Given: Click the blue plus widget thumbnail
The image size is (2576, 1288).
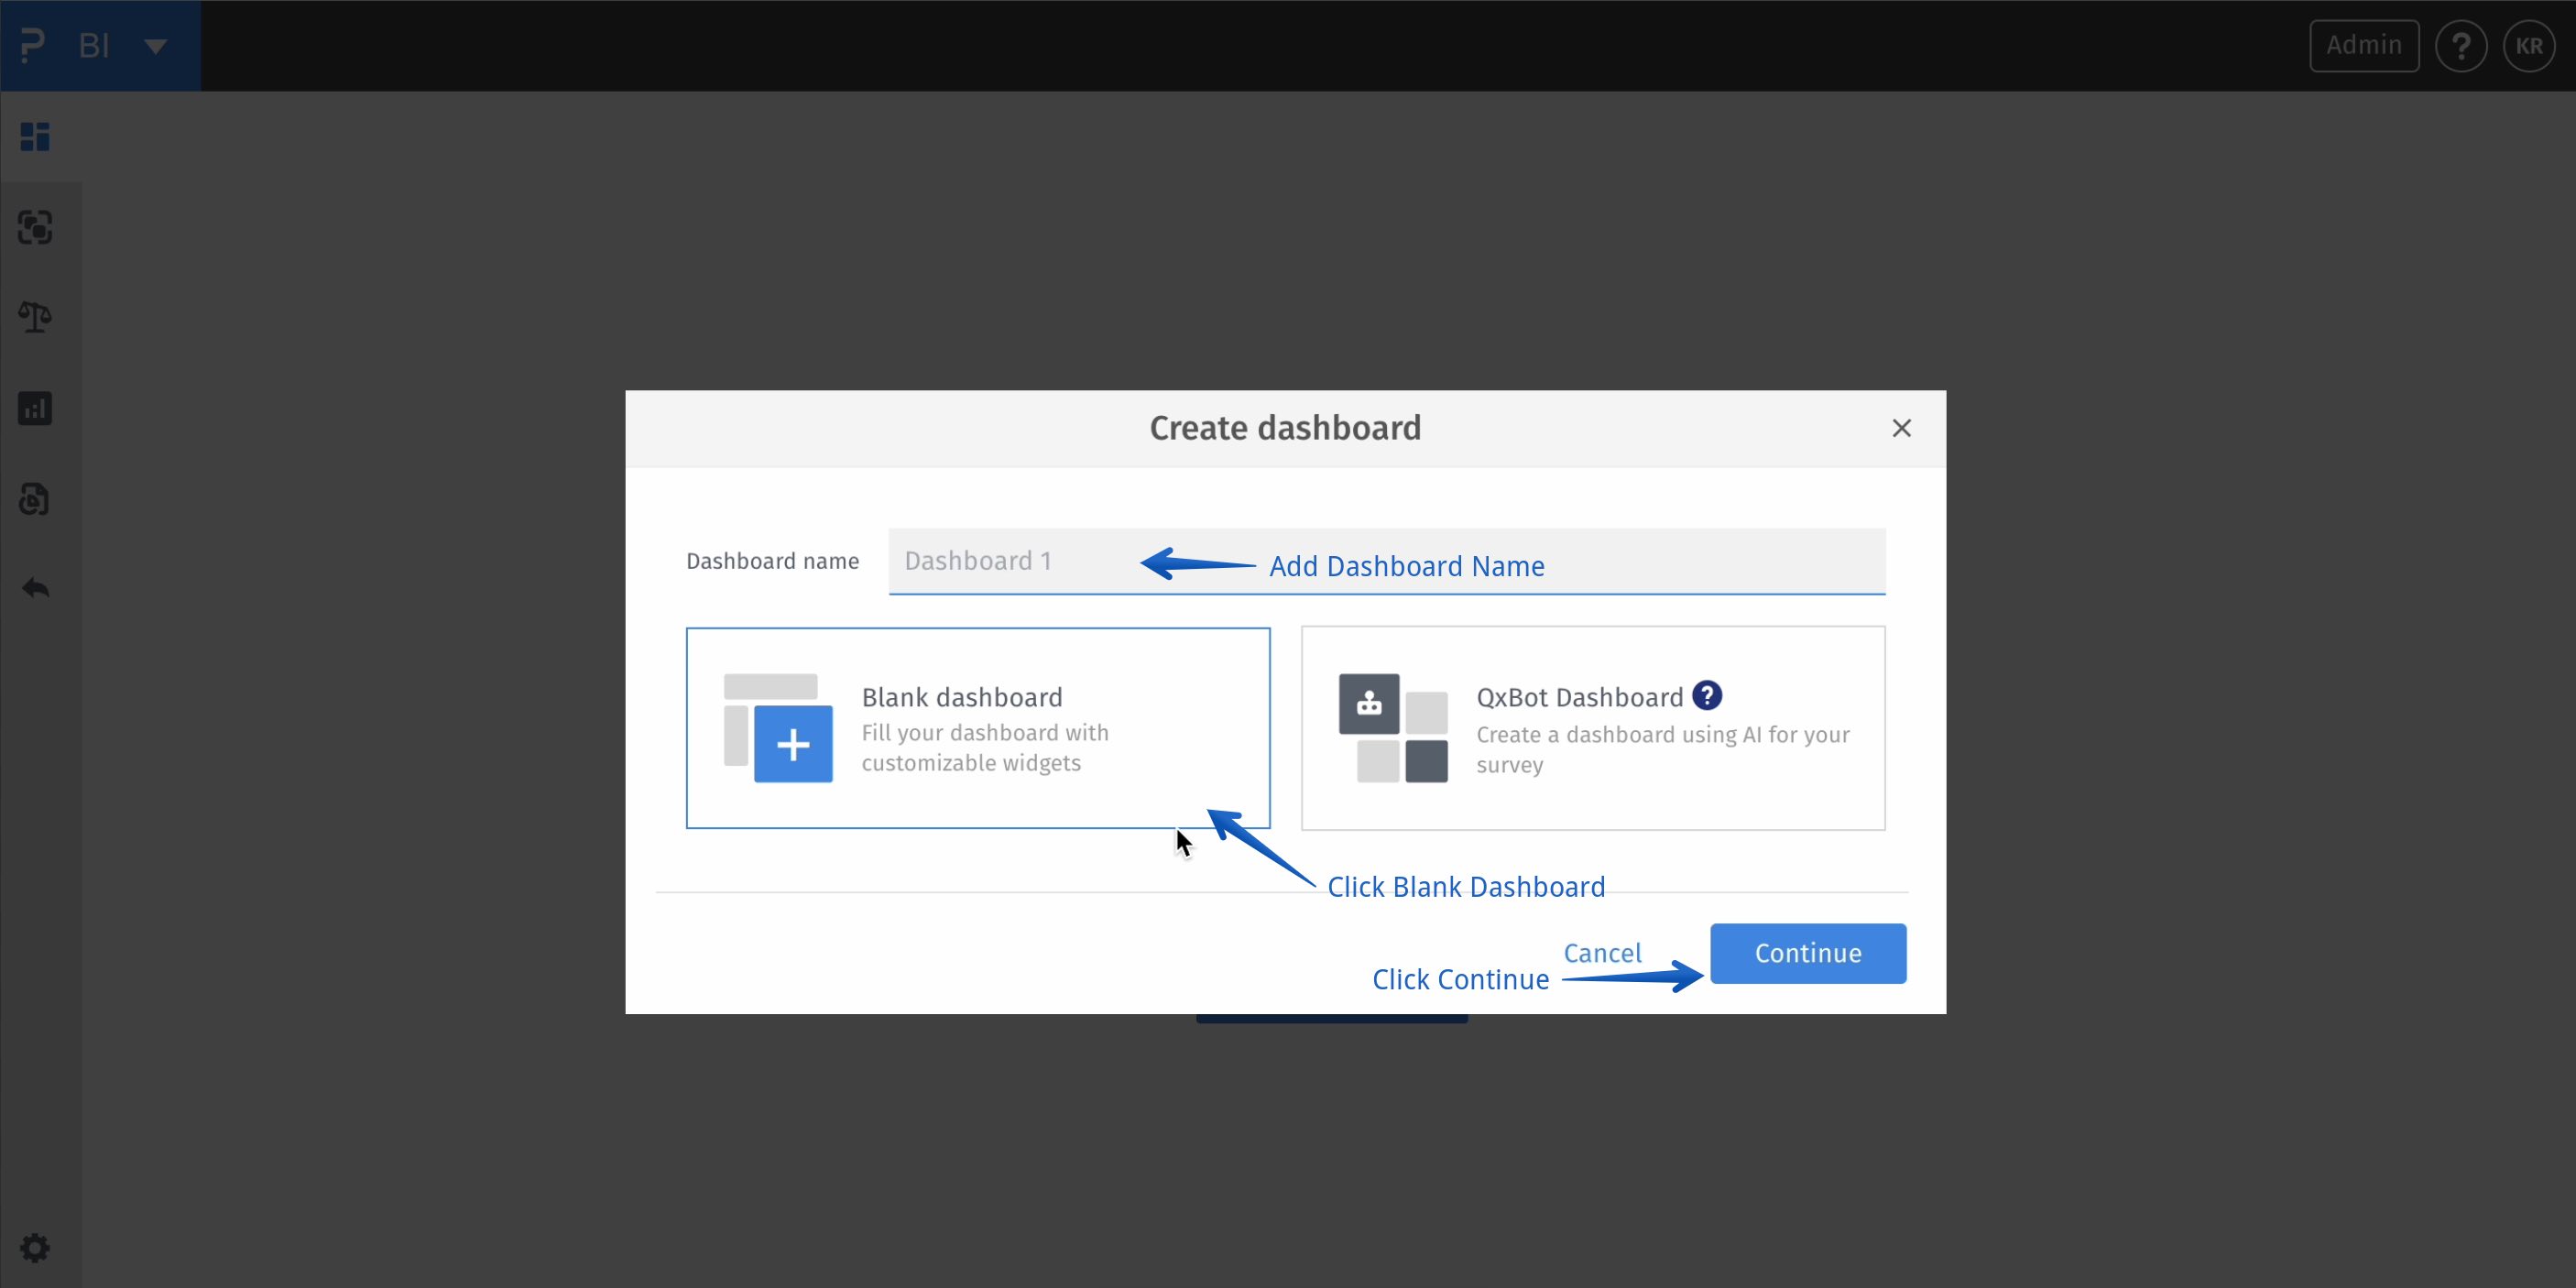Looking at the screenshot, I should click(792, 744).
